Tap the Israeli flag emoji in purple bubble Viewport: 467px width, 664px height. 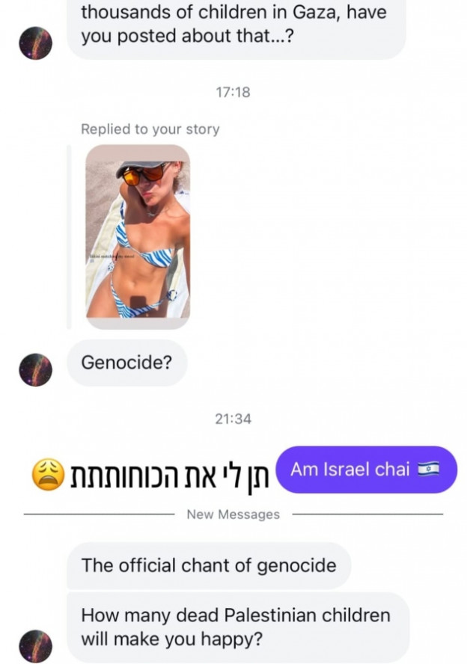point(428,470)
